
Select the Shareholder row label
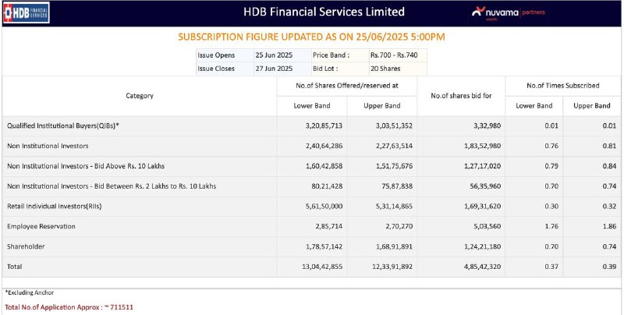pos(26,246)
